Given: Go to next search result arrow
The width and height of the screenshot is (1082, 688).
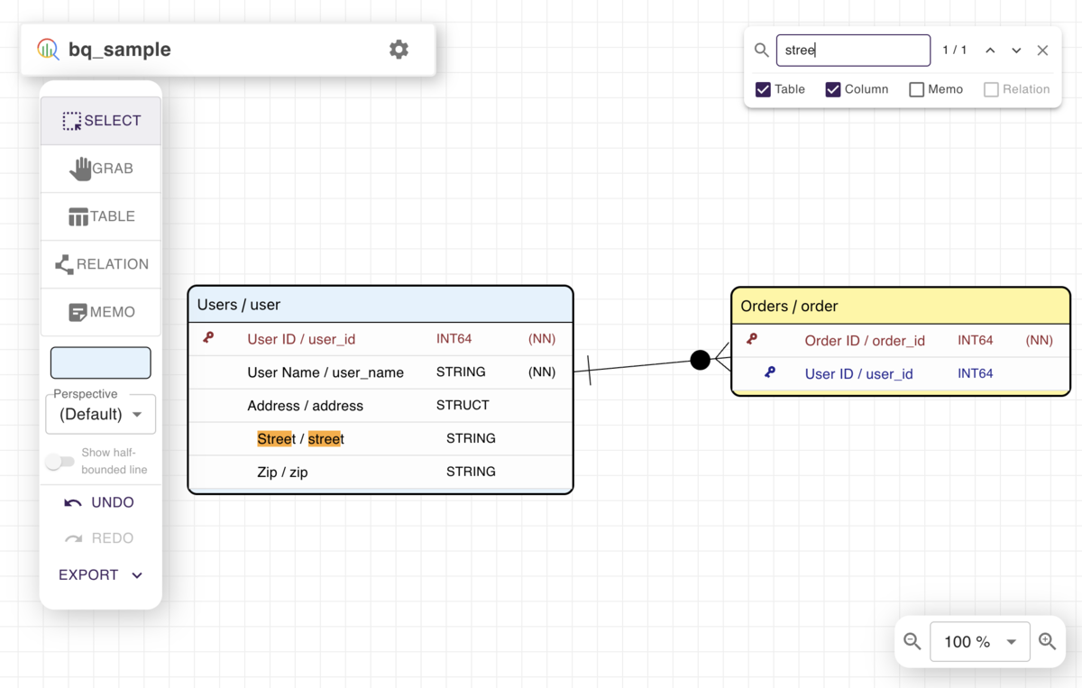Looking at the screenshot, I should 1016,50.
